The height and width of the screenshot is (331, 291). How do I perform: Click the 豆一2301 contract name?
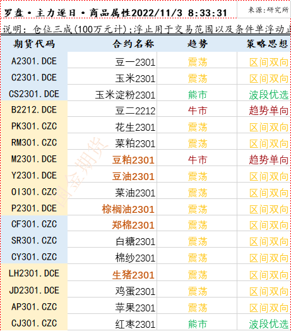(x=135, y=63)
